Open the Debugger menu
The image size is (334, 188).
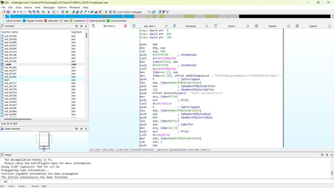[x=49, y=7]
